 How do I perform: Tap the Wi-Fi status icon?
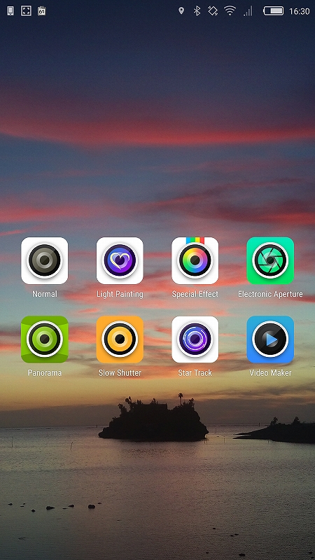[x=230, y=11]
